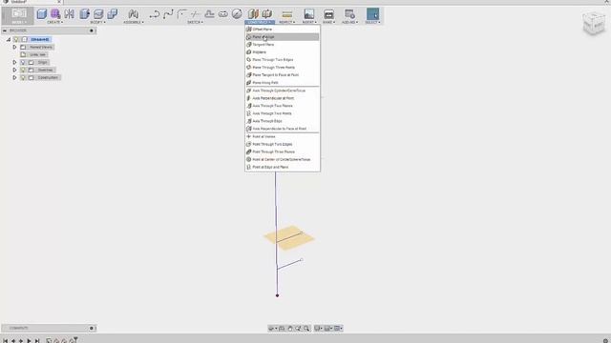Open the Sketch dropdown menu
The width and height of the screenshot is (611, 343).
[195, 22]
